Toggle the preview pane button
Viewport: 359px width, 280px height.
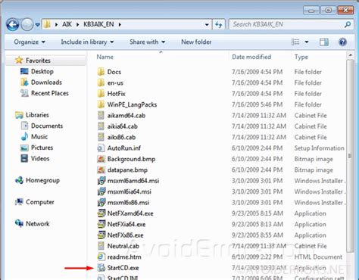pos(324,42)
